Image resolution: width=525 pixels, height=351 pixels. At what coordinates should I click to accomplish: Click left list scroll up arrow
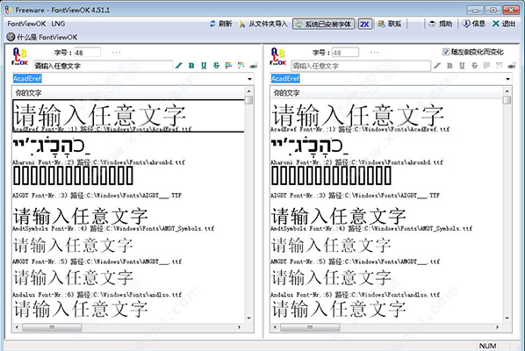click(248, 91)
